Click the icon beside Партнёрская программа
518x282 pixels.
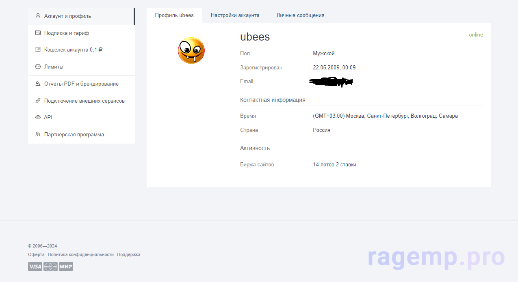pos(38,134)
